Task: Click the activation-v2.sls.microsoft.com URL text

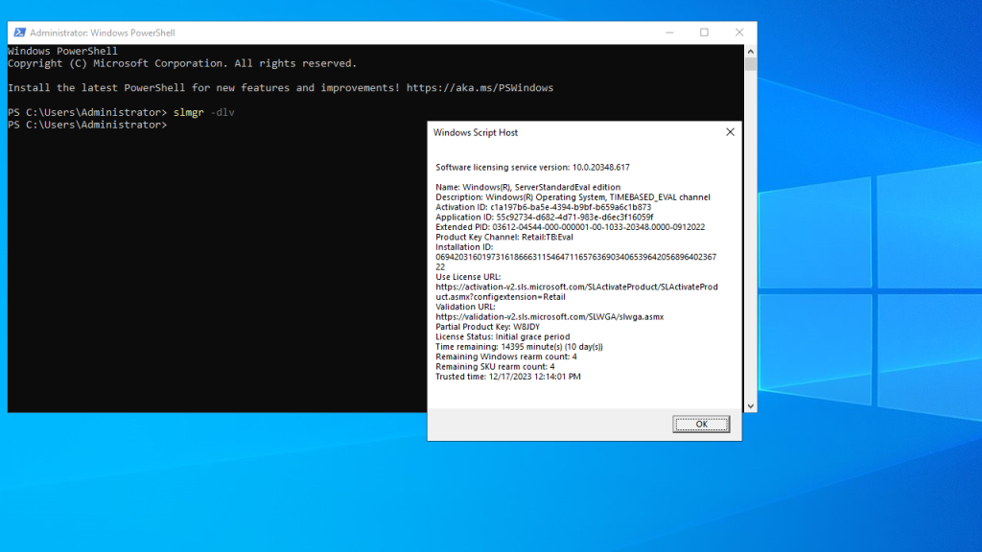Action: tap(576, 291)
